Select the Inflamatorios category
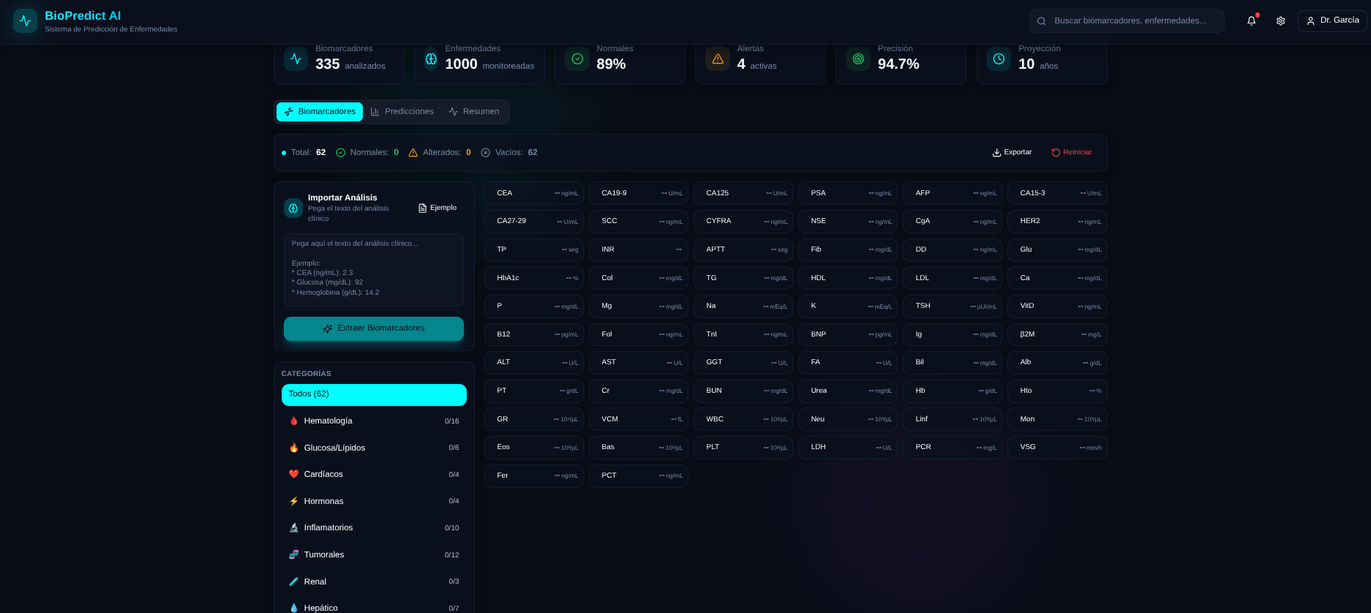This screenshot has width=1371, height=613. point(374,527)
